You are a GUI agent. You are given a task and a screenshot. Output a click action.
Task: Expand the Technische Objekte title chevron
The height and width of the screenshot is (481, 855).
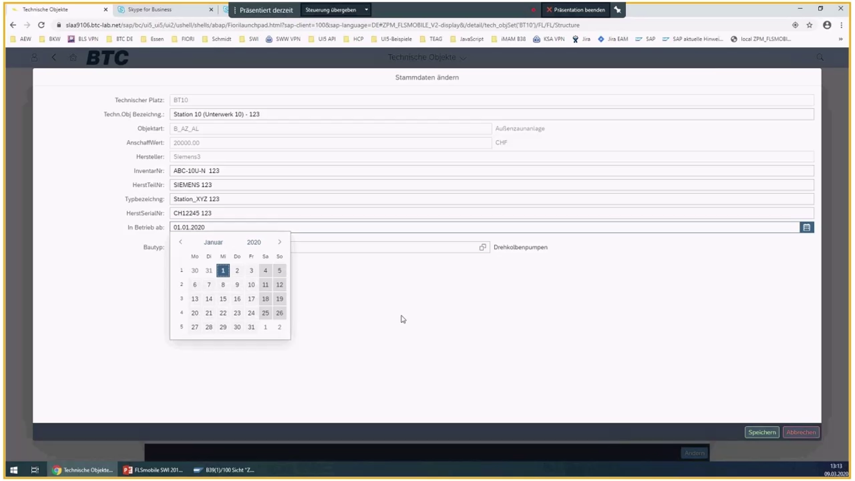[464, 57]
